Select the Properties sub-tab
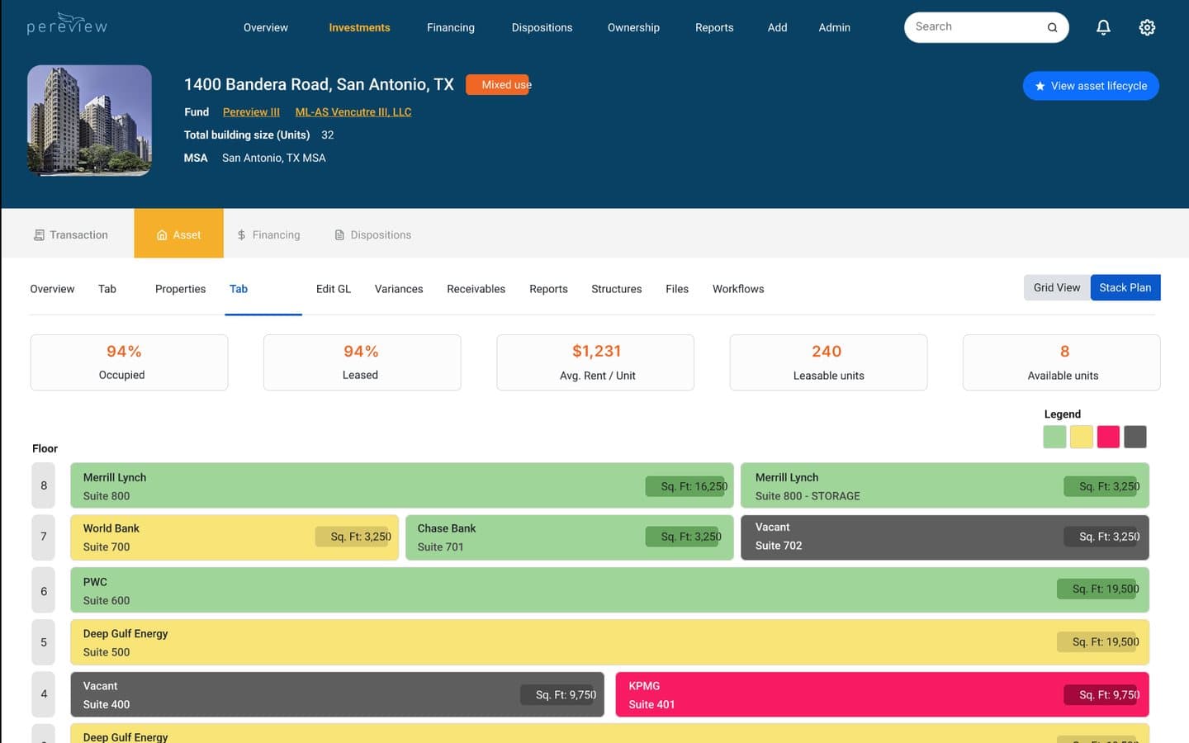Screen dimensions: 1189x743 (x=180, y=289)
